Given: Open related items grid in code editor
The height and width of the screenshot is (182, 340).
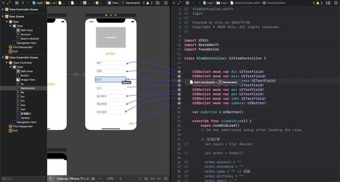Looking at the screenshot, I should (x=187, y=3).
